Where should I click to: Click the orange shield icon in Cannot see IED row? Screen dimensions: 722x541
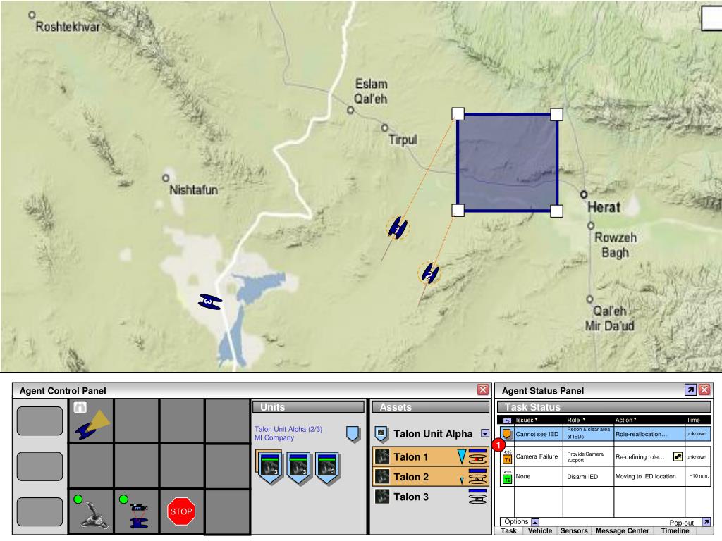tap(506, 433)
